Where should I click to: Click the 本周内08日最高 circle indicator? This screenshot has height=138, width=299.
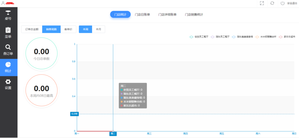point(42,90)
